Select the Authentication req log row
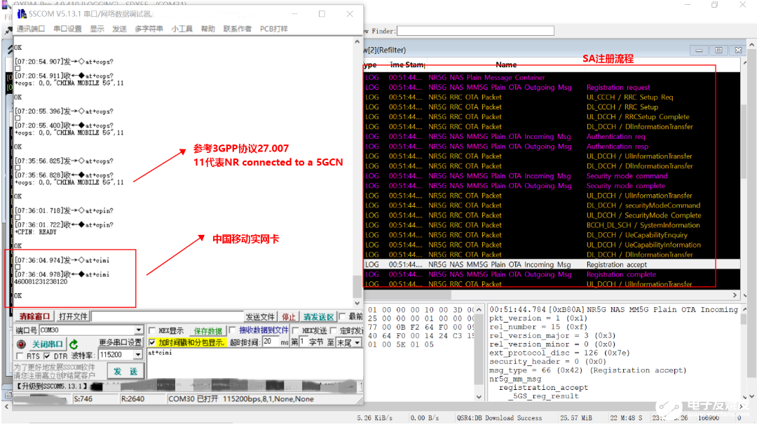 pyautogui.click(x=552, y=137)
